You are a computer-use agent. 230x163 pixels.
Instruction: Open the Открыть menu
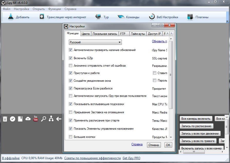(39, 9)
